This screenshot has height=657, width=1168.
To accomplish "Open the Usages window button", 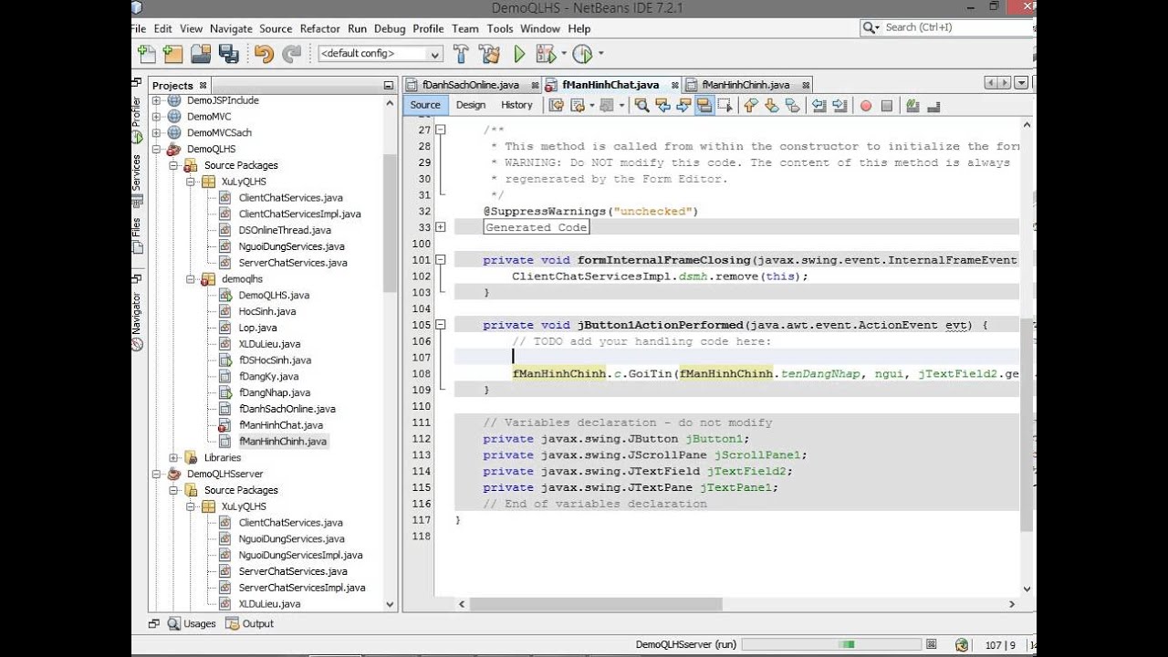I will (x=192, y=624).
